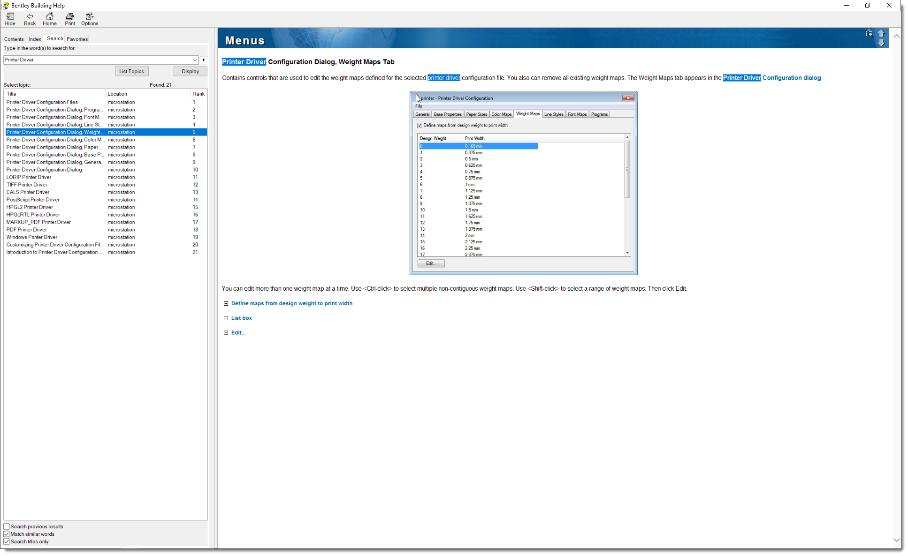Click the Define maps from design weight link
This screenshot has width=908, height=556.
click(x=291, y=303)
